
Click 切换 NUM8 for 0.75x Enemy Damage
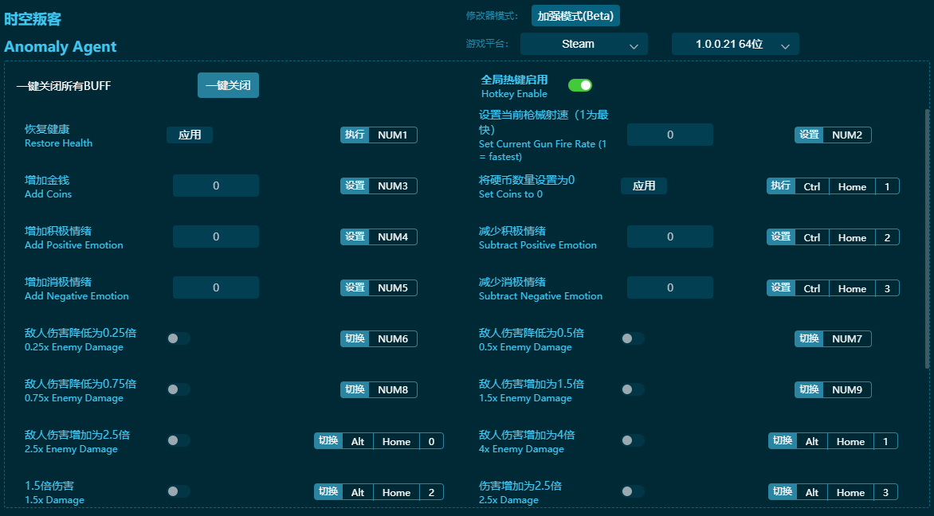coord(378,389)
